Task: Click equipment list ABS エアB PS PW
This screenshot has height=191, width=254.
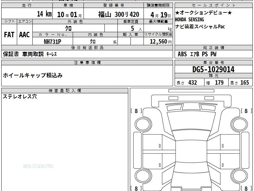Action: pyautogui.click(x=197, y=54)
